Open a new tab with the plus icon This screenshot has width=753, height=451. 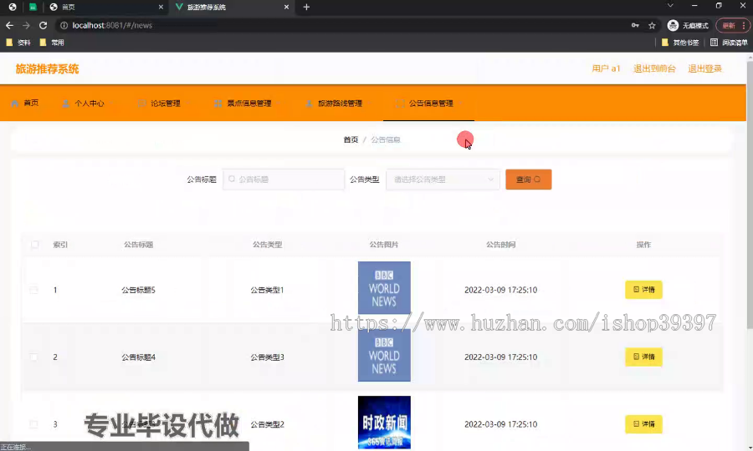point(306,7)
